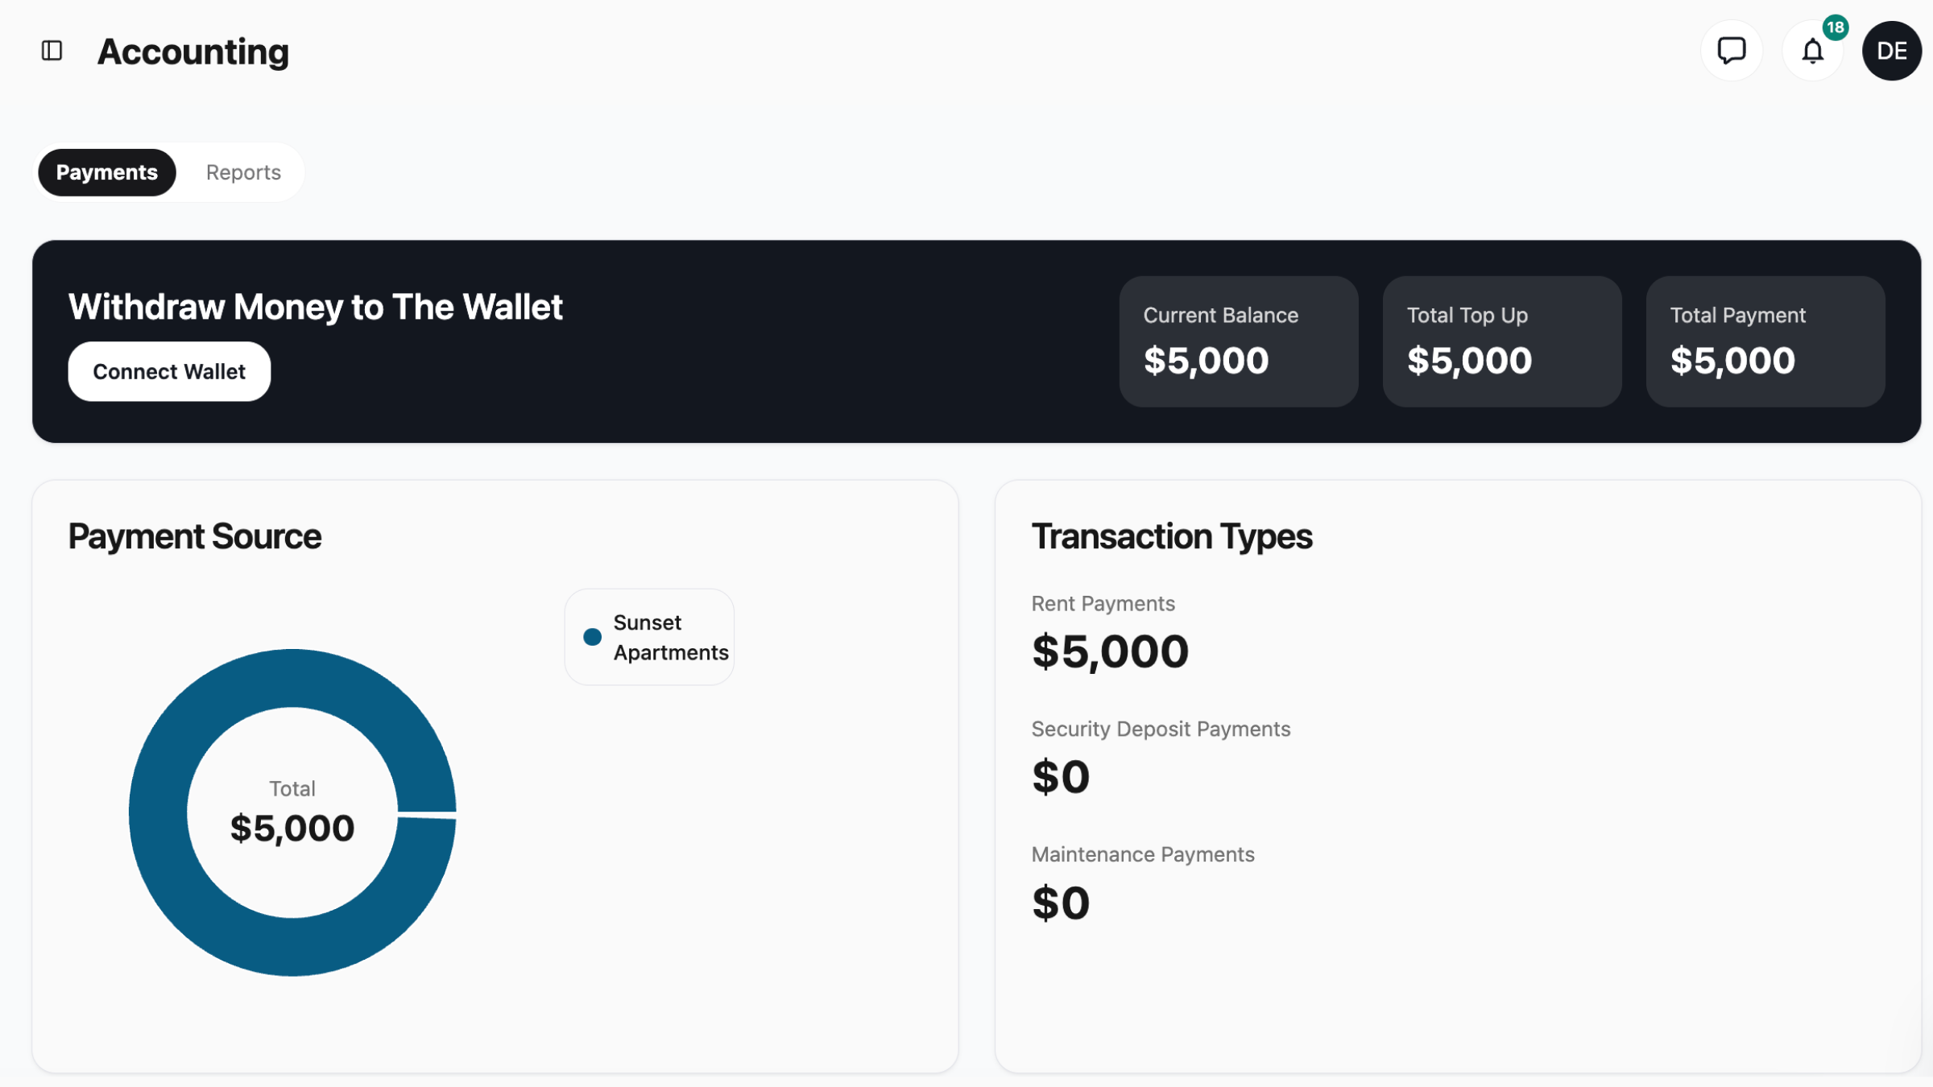This screenshot has width=1933, height=1087.
Task: Click the Total Payment card
Action: [1765, 341]
